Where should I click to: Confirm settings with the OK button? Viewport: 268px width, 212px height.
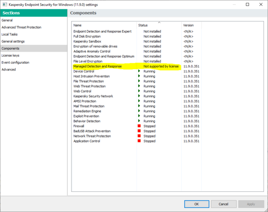(197, 204)
